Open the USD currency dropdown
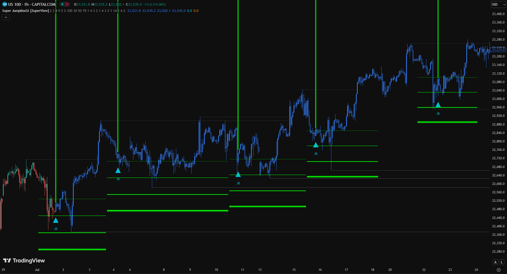 498,4
